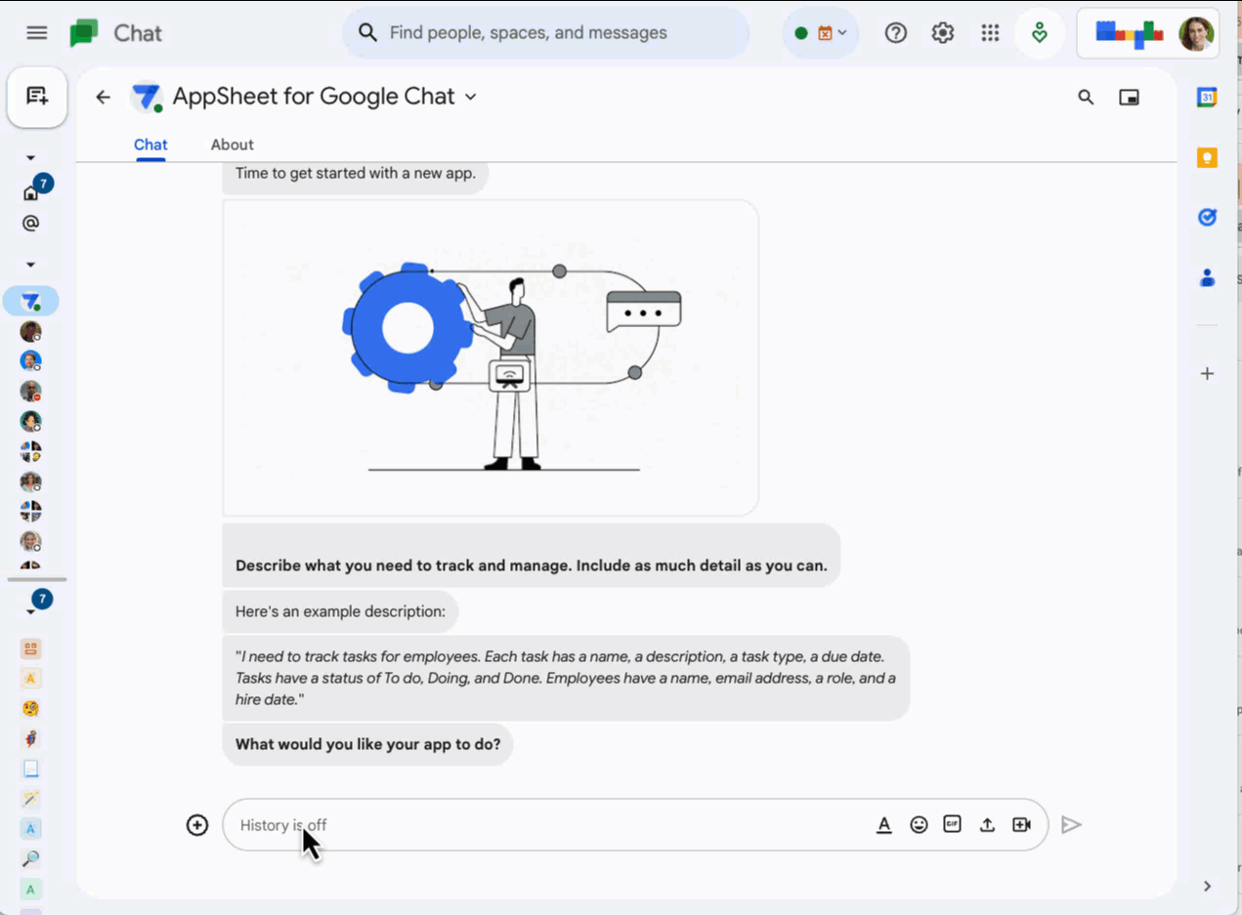Open the space with superhero icon
1242x915 pixels.
pos(31,739)
